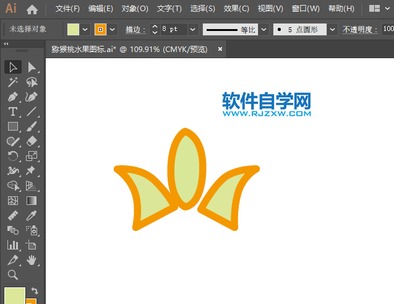
Task: Click the 不透明度 opacity panel link
Action: point(360,30)
